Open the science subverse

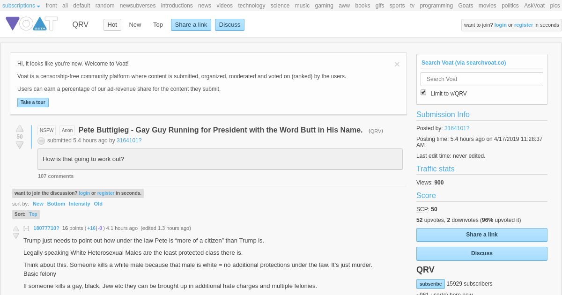(x=280, y=6)
